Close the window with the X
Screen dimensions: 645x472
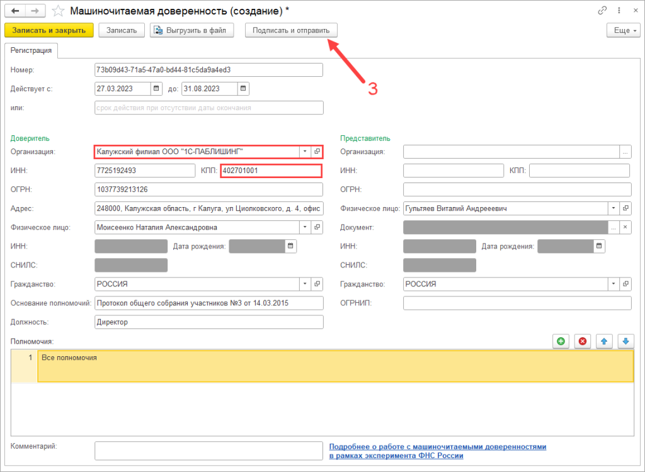pyautogui.click(x=636, y=11)
